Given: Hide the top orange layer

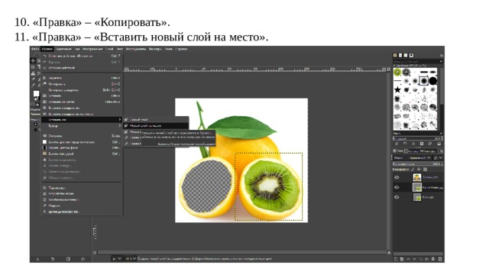Looking at the screenshot, I should coord(397,177).
